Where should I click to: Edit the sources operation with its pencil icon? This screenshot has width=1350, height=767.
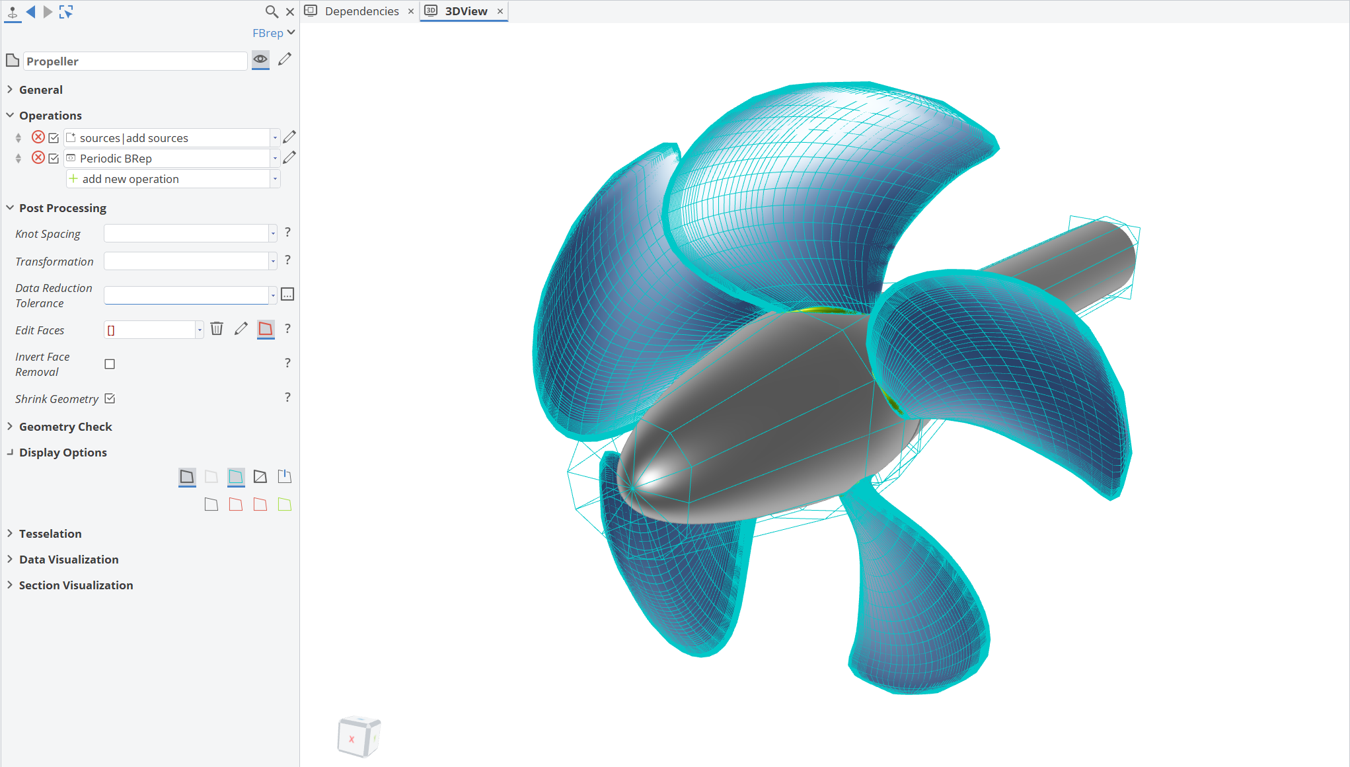pyautogui.click(x=289, y=137)
